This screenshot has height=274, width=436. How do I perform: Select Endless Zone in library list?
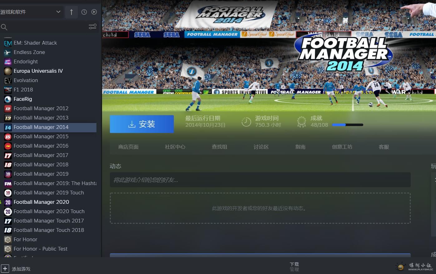click(29, 52)
